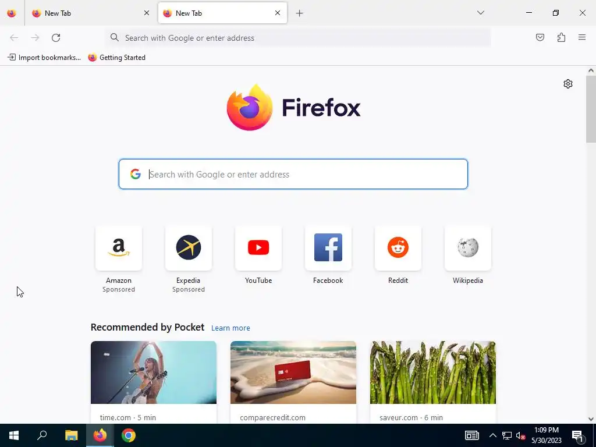Open the Save to Pocket icon
The height and width of the screenshot is (447, 596).
[x=540, y=37]
